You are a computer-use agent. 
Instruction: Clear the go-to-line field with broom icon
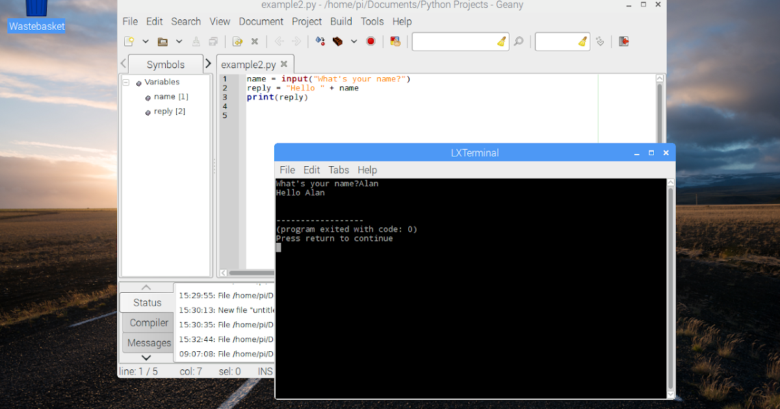point(582,42)
